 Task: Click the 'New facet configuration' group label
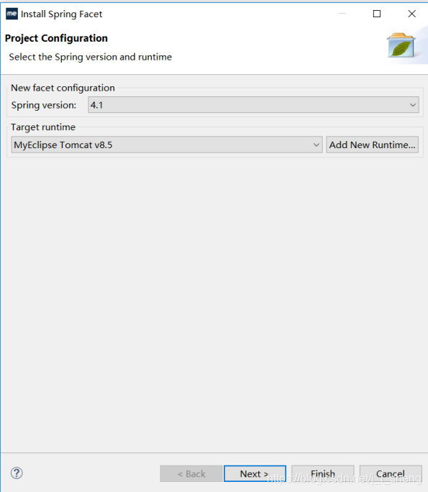coord(63,88)
